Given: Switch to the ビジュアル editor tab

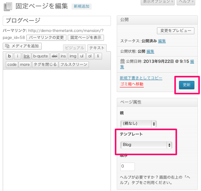Looking at the screenshot, I should (x=75, y=48).
